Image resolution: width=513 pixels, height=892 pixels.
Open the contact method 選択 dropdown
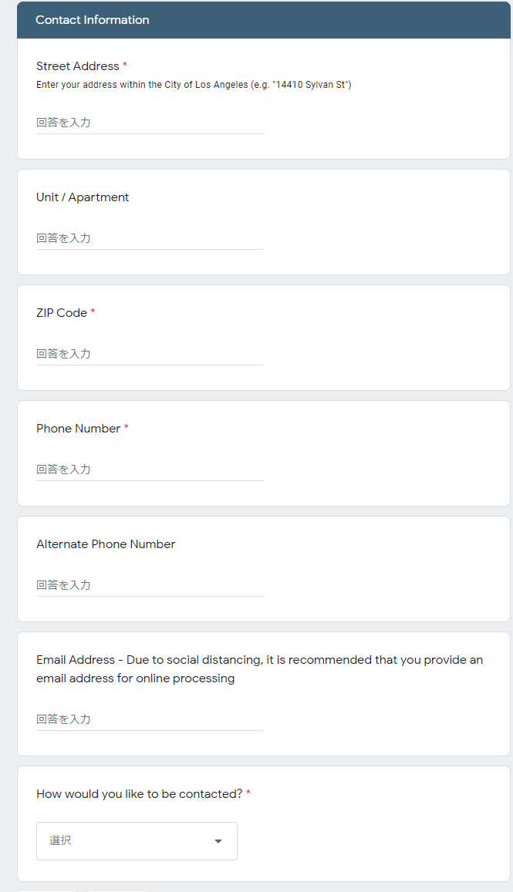[137, 841]
